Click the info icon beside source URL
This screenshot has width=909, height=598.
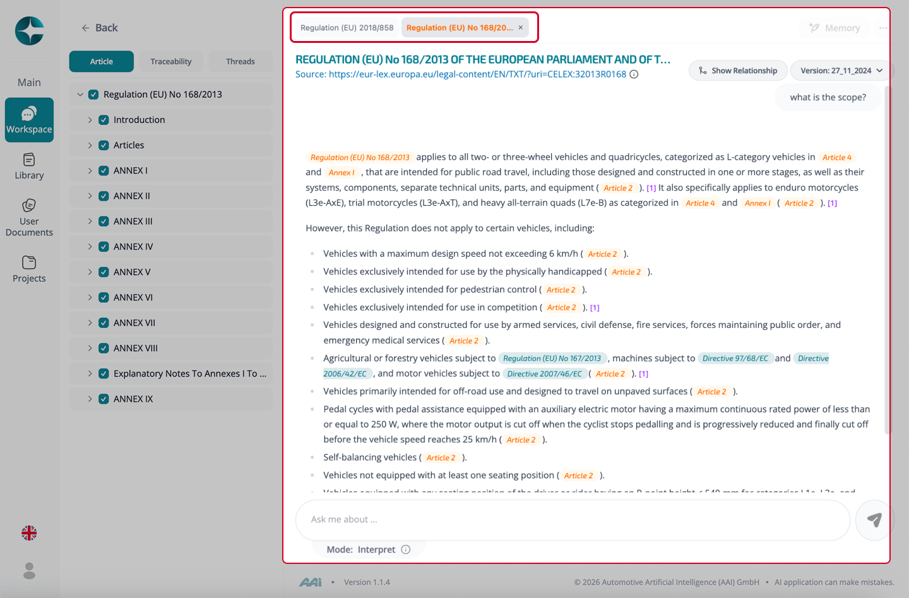(x=634, y=74)
